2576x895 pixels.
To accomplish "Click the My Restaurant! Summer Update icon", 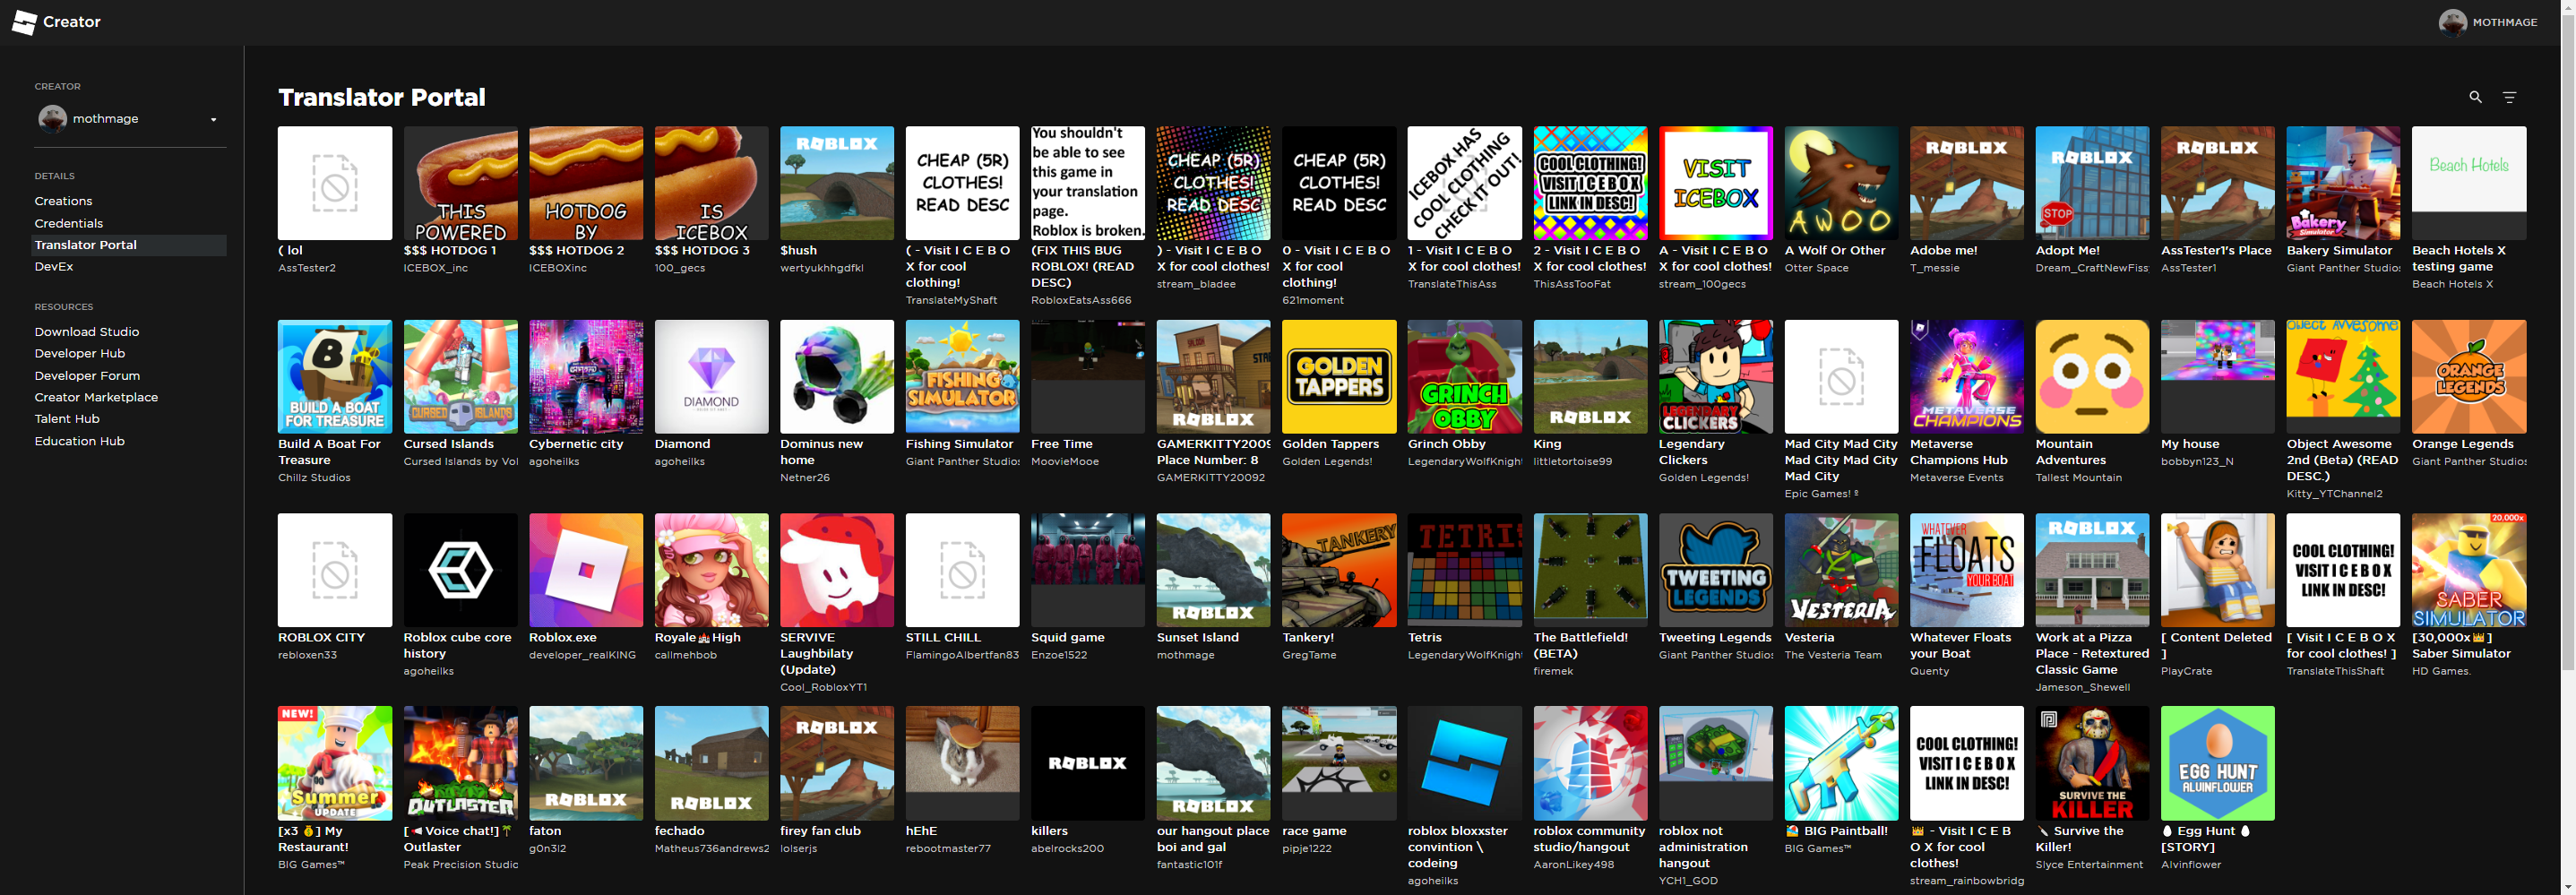I will click(335, 764).
